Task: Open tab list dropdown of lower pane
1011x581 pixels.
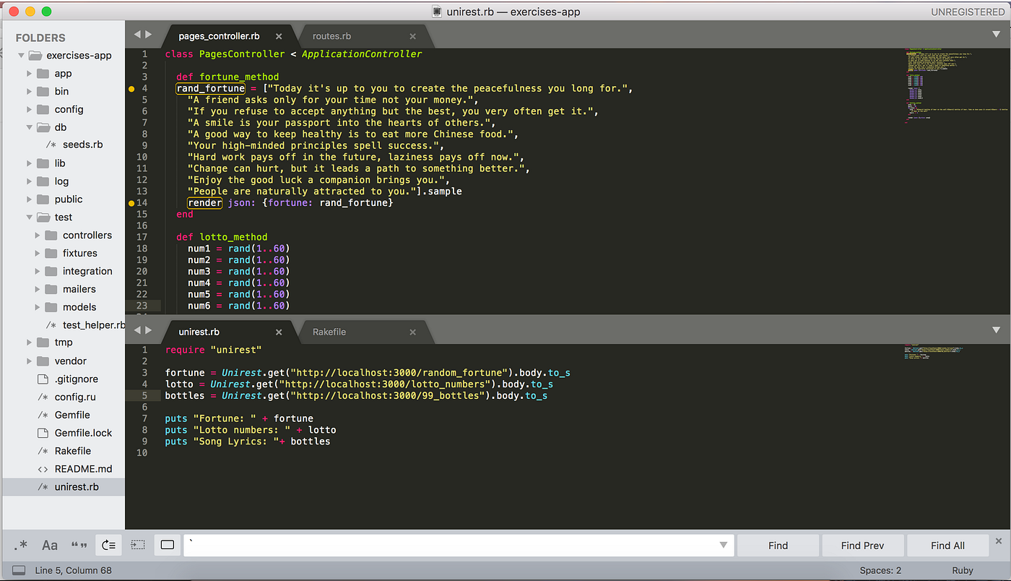Action: click(x=997, y=330)
